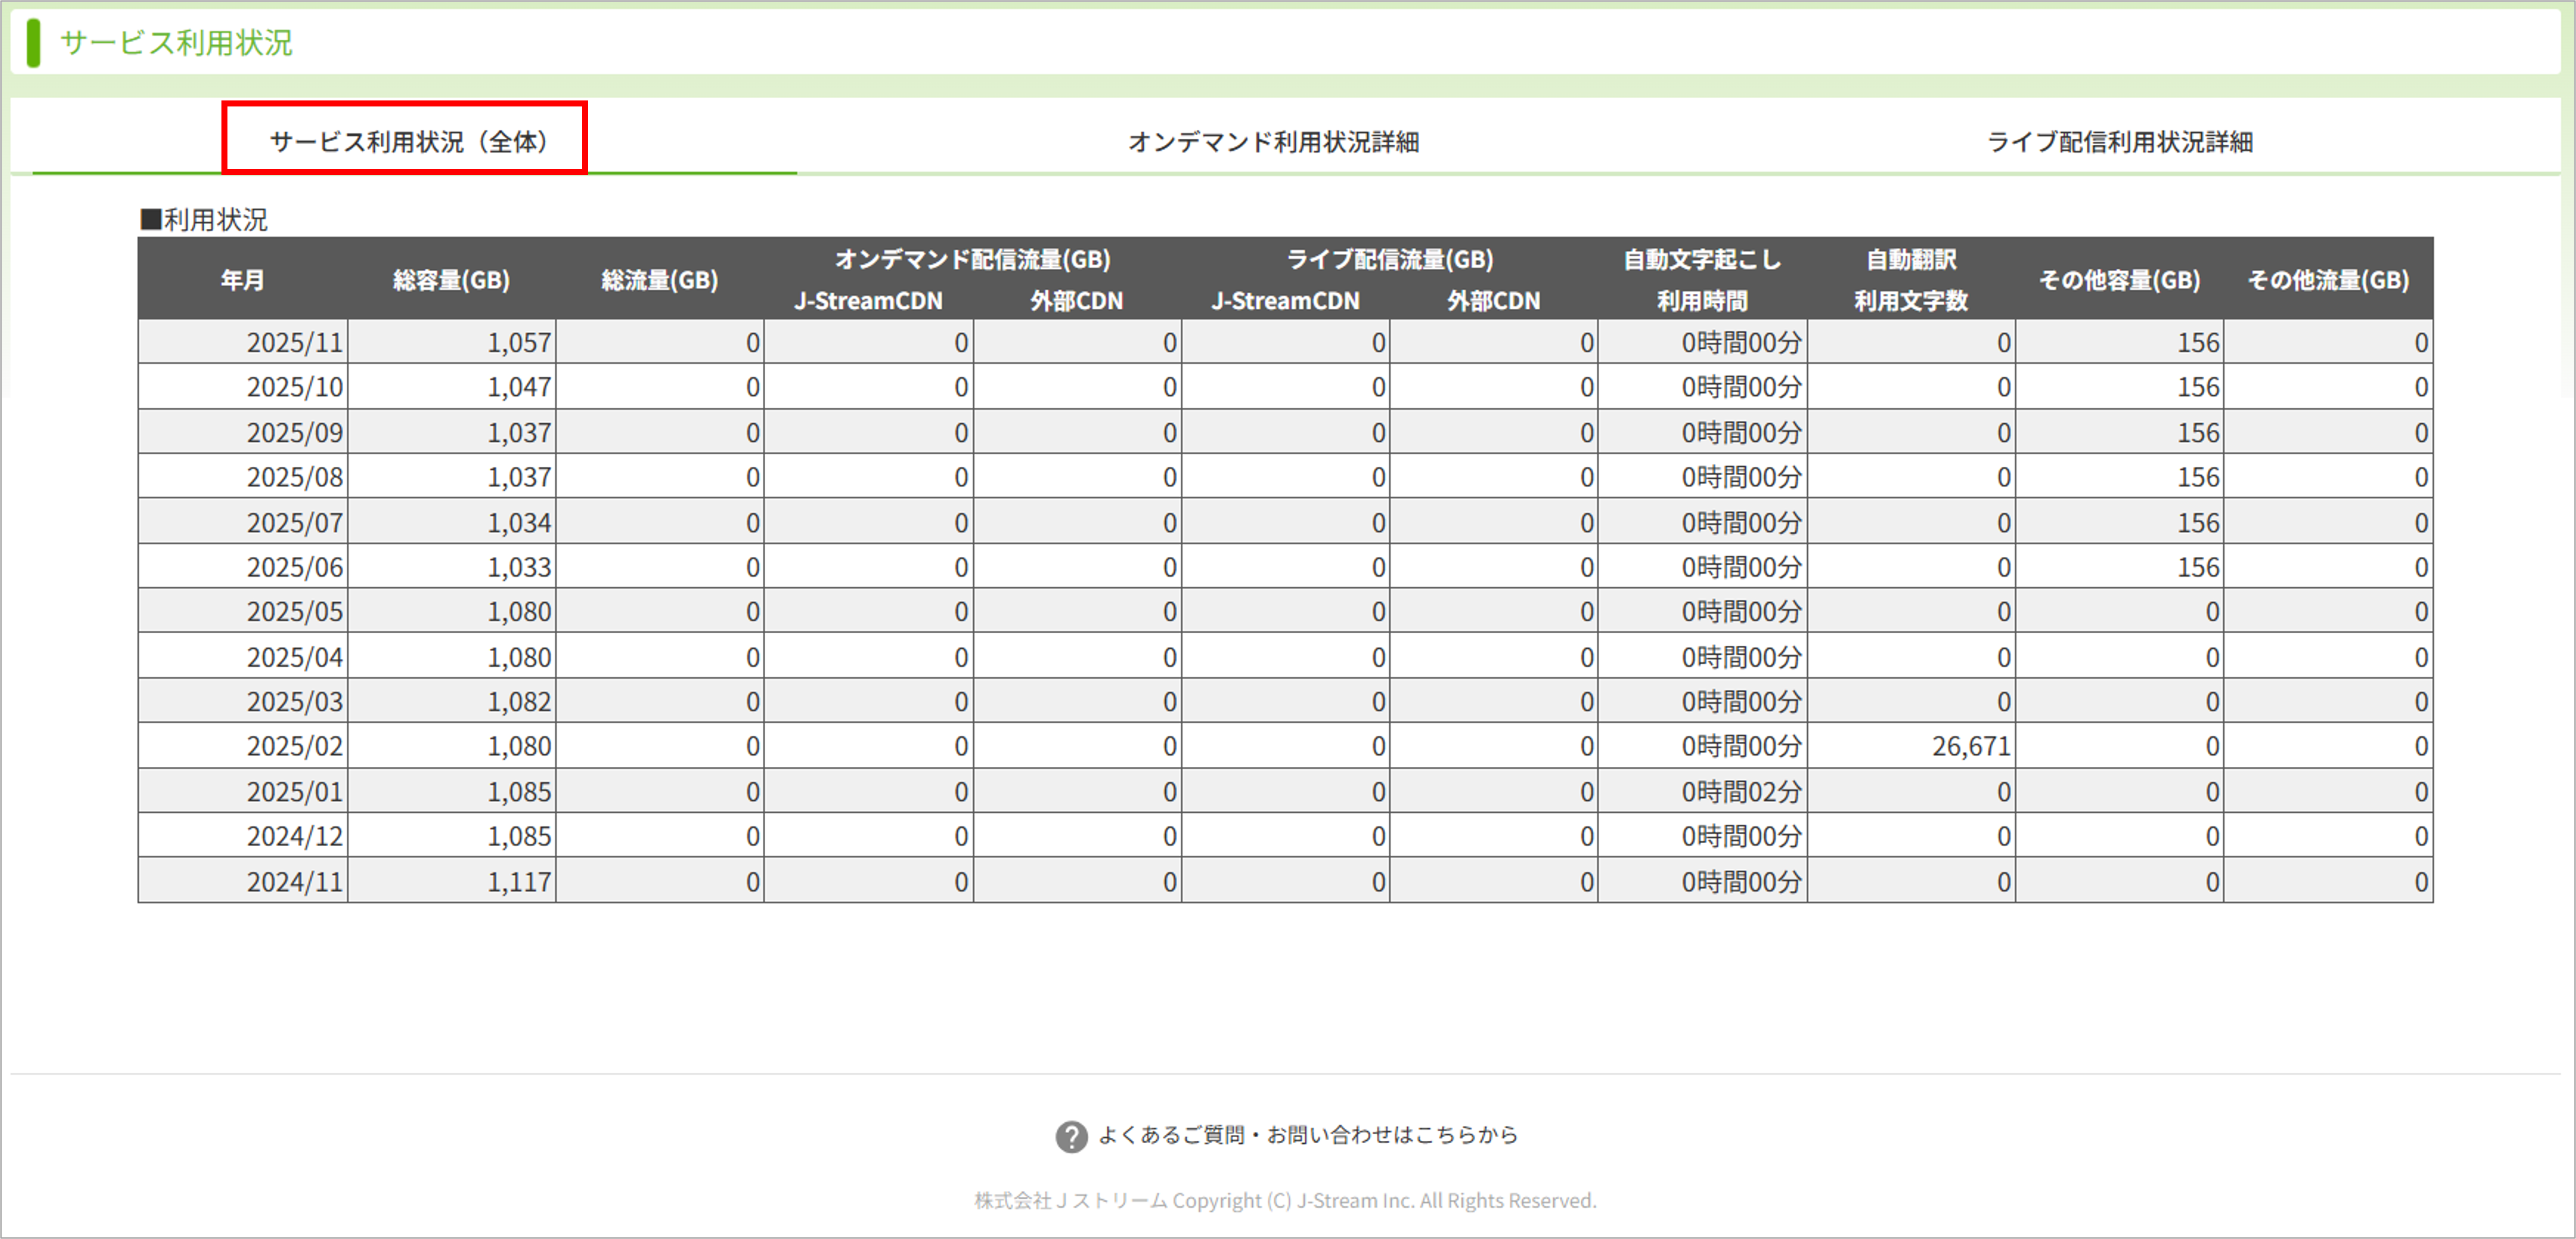
Task: Click the question mark help icon
Action: click(1071, 1136)
